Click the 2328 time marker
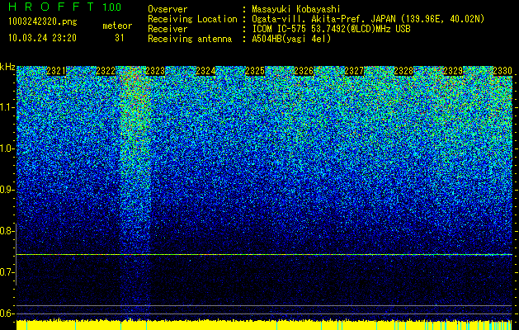Screen dimensions: 519x330 click(x=403, y=71)
